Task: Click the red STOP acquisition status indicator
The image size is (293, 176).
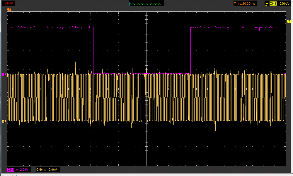Action: (x=9, y=3)
